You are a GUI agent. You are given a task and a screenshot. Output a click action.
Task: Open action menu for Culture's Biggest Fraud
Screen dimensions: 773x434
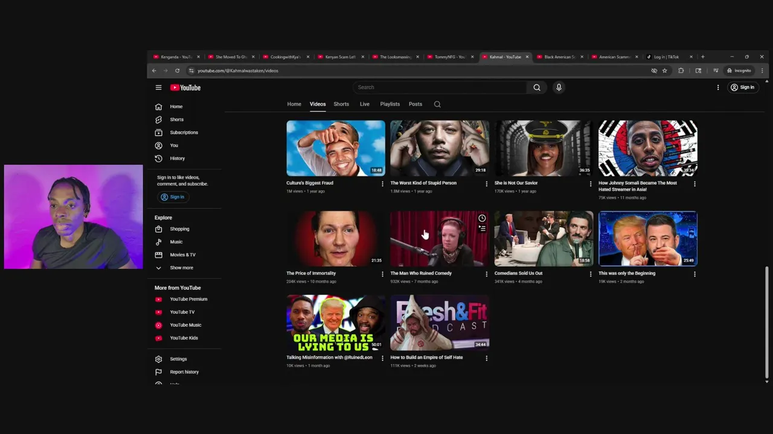(382, 184)
